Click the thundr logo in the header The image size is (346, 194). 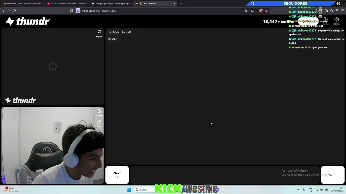tap(28, 21)
